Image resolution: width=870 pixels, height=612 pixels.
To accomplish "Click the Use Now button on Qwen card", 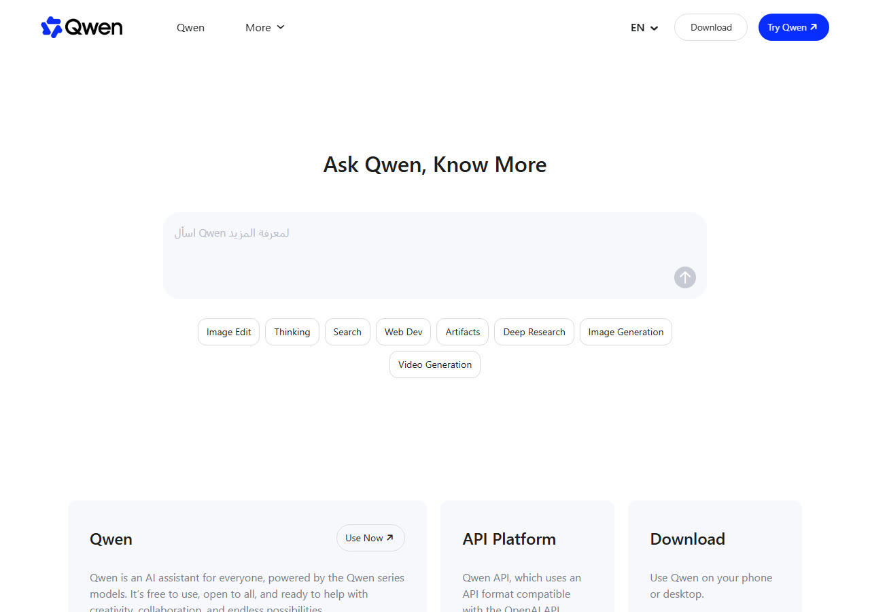I will pos(370,538).
